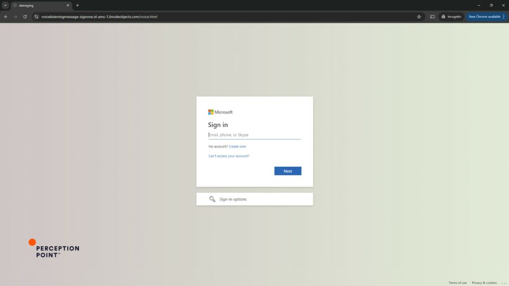Click the "Create one!" link

[237, 146]
